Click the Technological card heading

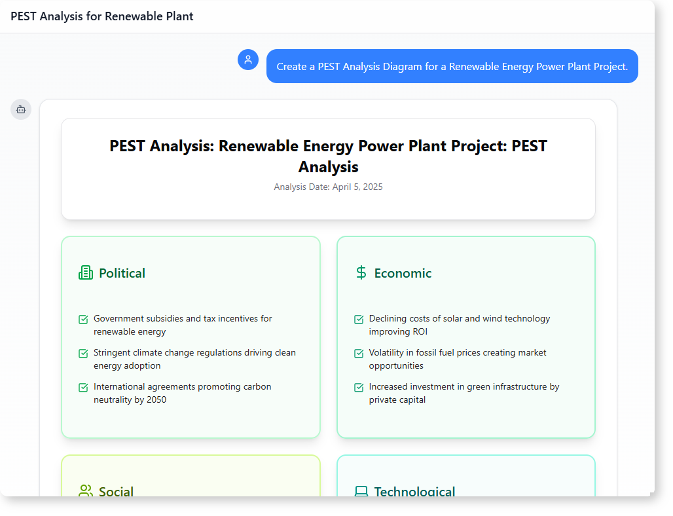coord(414,491)
